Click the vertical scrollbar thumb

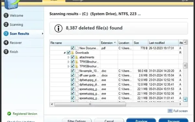[x=185, y=66]
